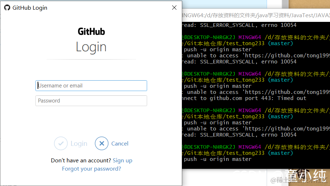Click the Cancel X circle icon
The height and width of the screenshot is (186, 330).
click(x=102, y=143)
